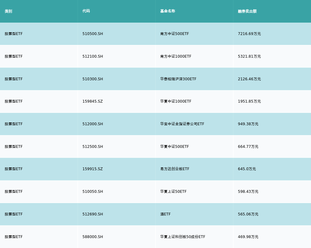Select fund name 华宝中证全指证券公司ETF
The height and width of the screenshot is (248, 311).
click(x=182, y=124)
